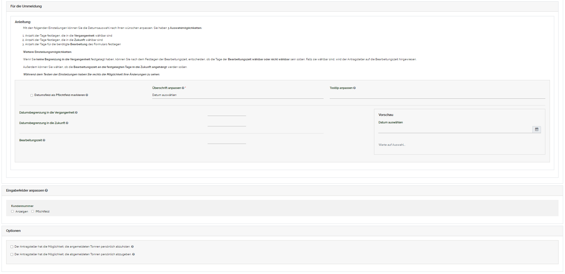The height and width of the screenshot is (274, 565).
Task: Click the Vergangenheit date limit input field
Action: tap(227, 113)
